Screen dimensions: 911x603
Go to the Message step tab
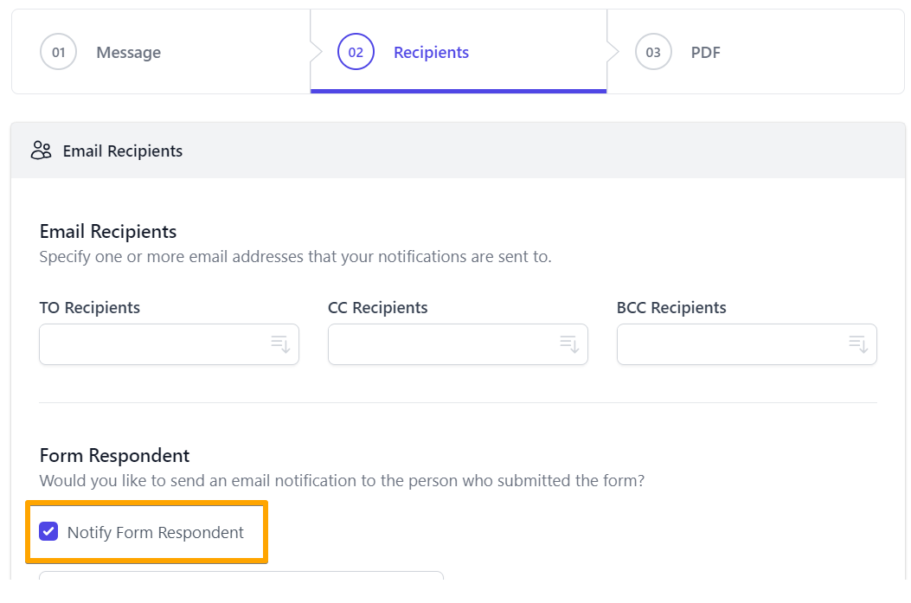[128, 53]
